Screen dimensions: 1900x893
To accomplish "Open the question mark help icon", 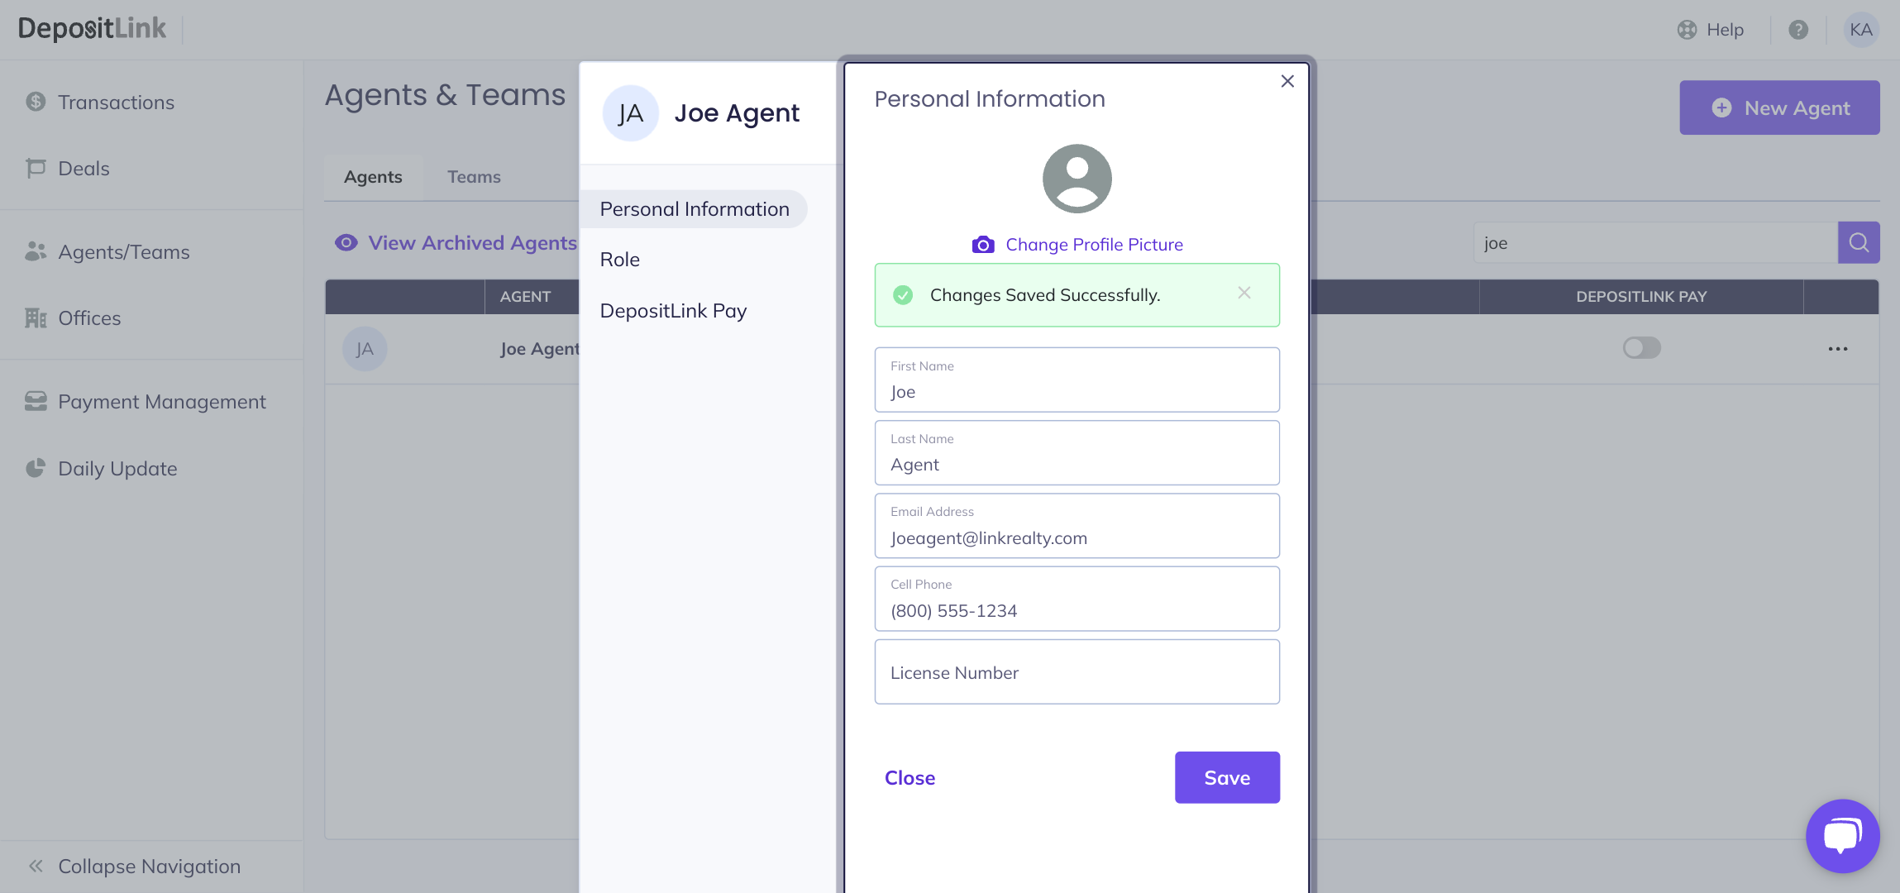I will [x=1797, y=30].
